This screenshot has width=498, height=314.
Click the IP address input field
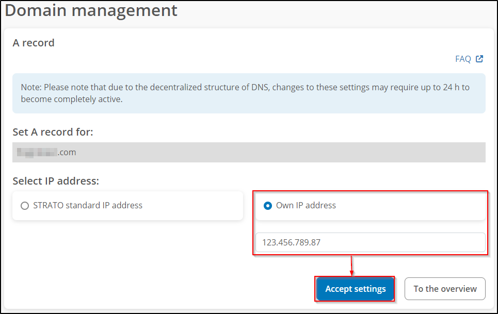[x=370, y=242]
